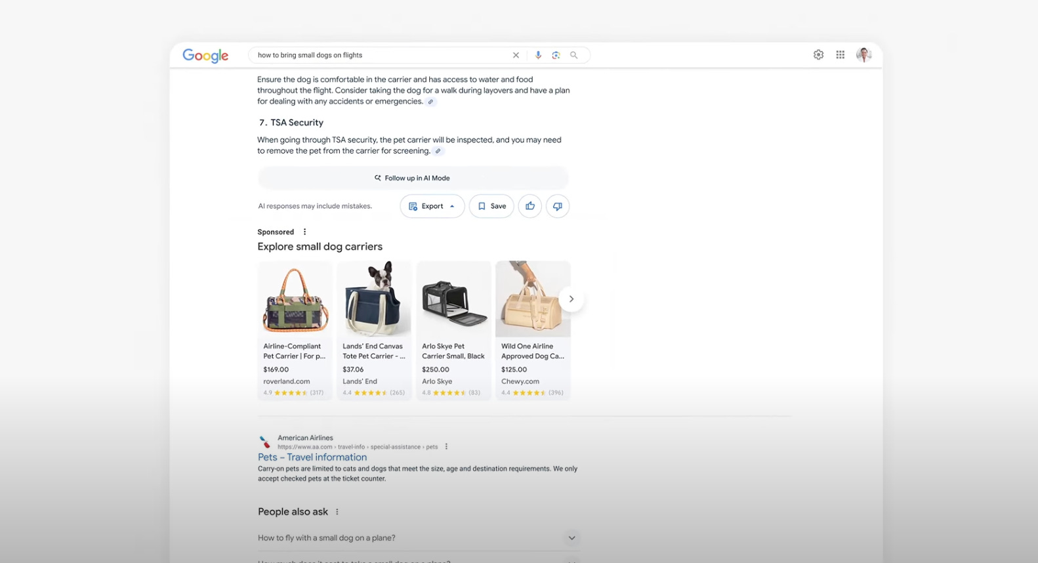The height and width of the screenshot is (563, 1038).
Task: Click the Sponsored label
Action: [x=276, y=232]
